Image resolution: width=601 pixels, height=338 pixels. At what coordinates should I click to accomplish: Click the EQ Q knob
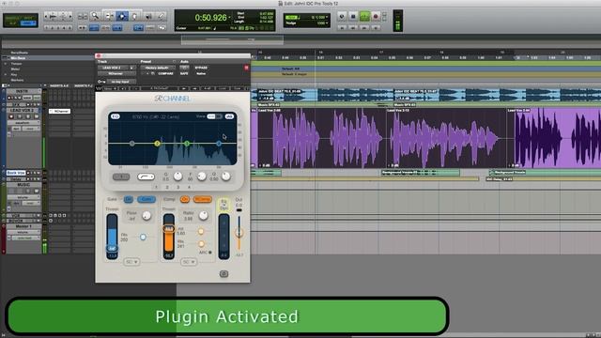click(x=225, y=177)
